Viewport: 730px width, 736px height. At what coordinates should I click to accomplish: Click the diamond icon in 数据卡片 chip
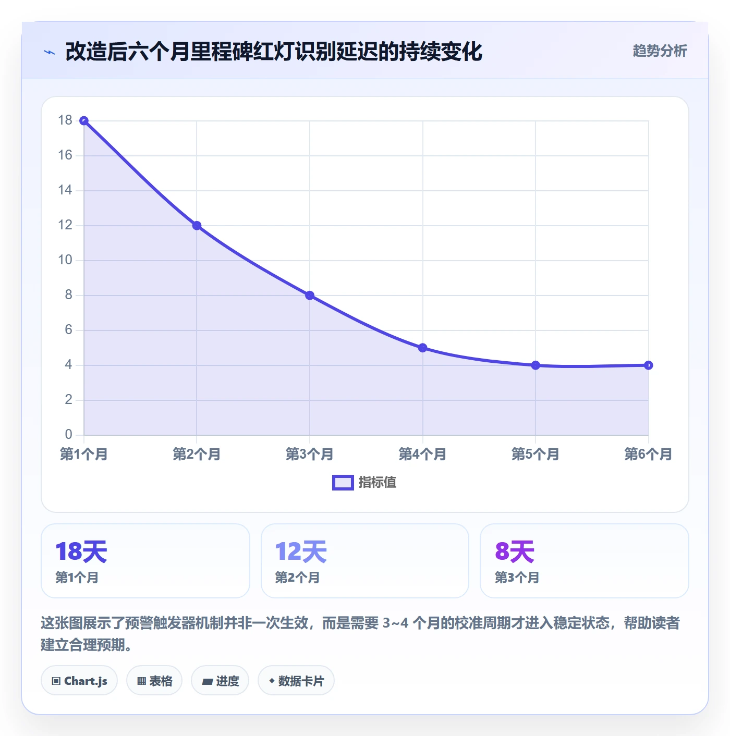(272, 681)
